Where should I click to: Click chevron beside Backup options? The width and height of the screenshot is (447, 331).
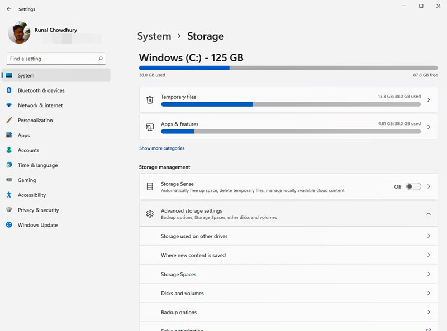pyautogui.click(x=429, y=312)
